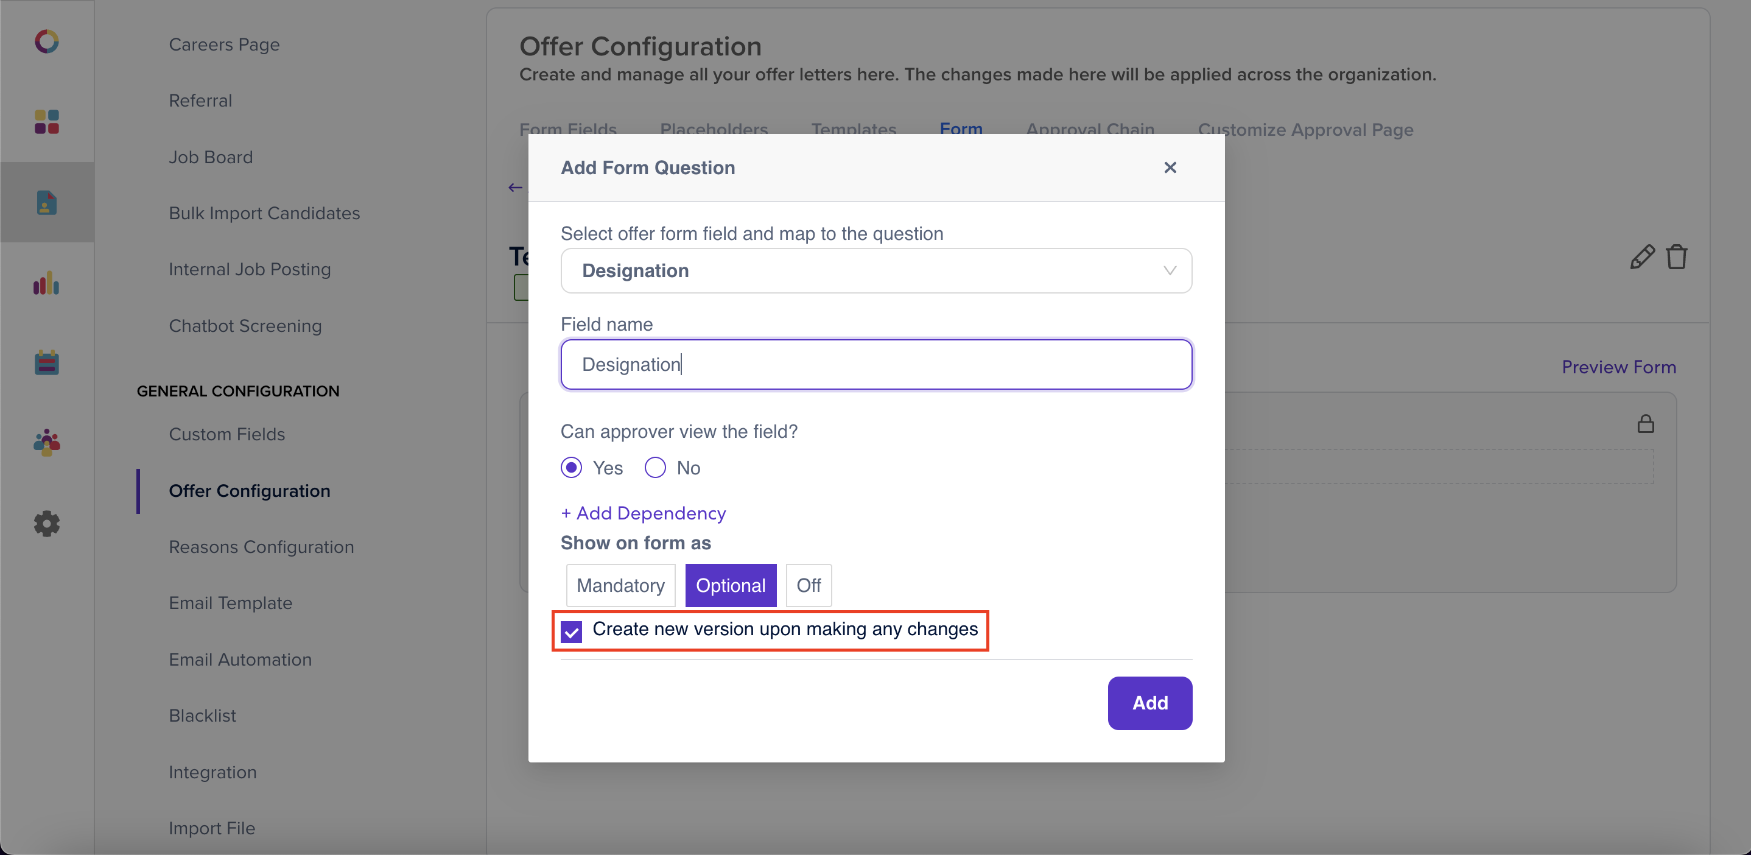Open Email Template in left menu
This screenshot has height=855, width=1751.
230,603
